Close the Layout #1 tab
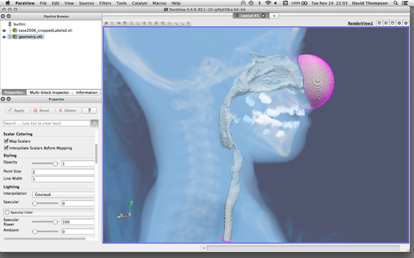Screen dimensions: 414x258 tap(263, 16)
